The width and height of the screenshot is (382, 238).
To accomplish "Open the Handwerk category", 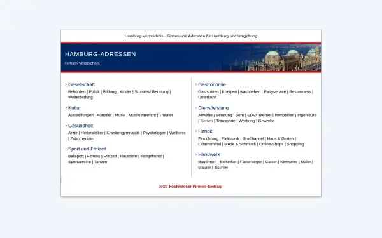I will pyautogui.click(x=209, y=154).
